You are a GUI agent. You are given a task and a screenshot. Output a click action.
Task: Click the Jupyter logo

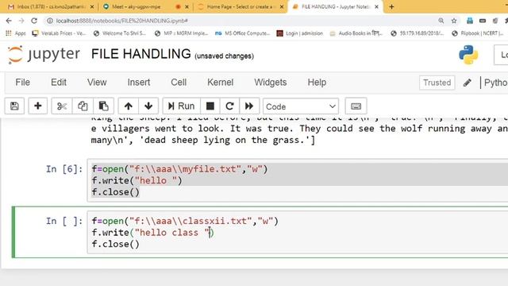[x=44, y=54]
